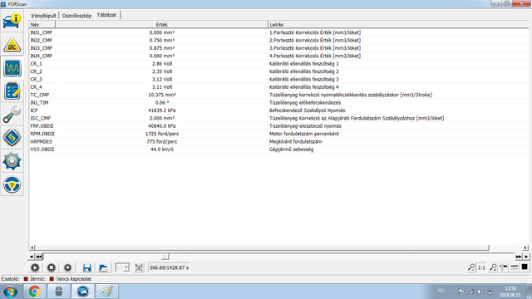The height and width of the screenshot is (299, 532).
Task: Click the RPM.OBDII value 1725 ford/perc
Action: (x=162, y=134)
